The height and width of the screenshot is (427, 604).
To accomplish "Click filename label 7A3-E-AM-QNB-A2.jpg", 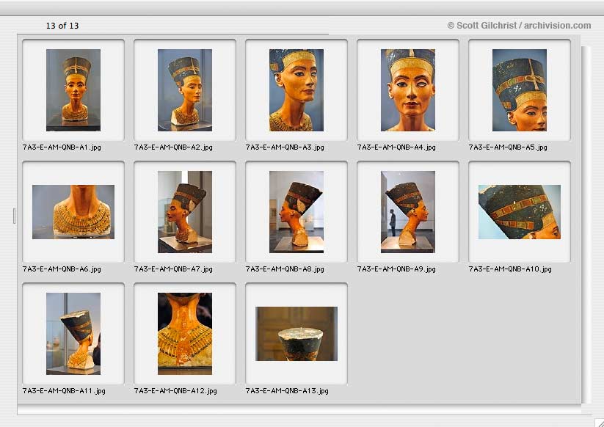I will (x=173, y=147).
